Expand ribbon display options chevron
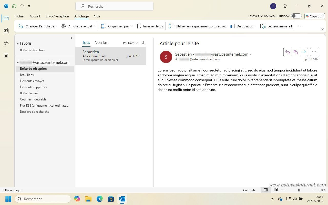The image size is (328, 205). coord(322,29)
